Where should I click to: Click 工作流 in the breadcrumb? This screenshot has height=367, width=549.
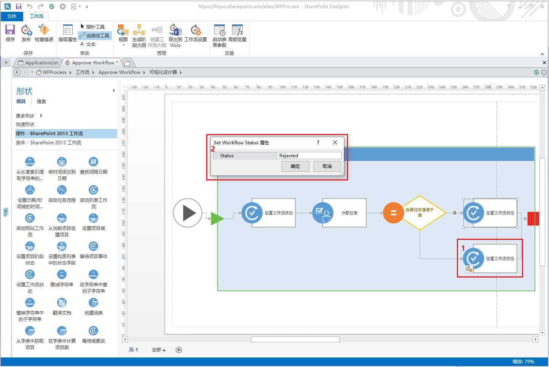pos(83,72)
